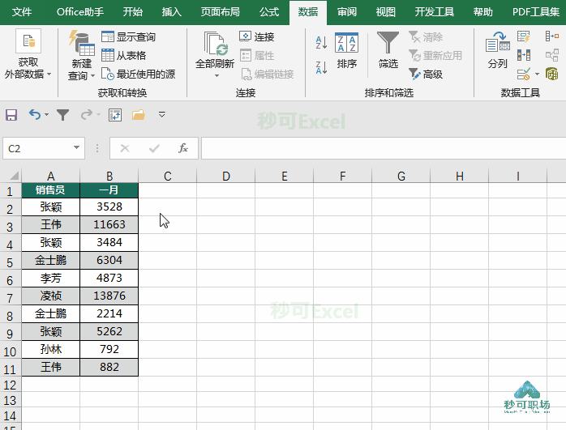
Task: Switch to the 开始 (Home) tab
Action: tap(132, 12)
